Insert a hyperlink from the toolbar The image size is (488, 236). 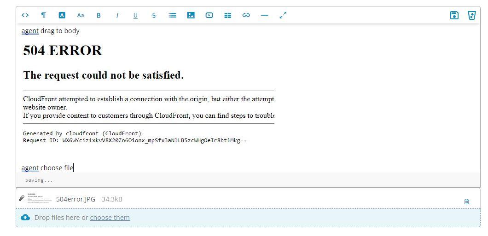(246, 15)
